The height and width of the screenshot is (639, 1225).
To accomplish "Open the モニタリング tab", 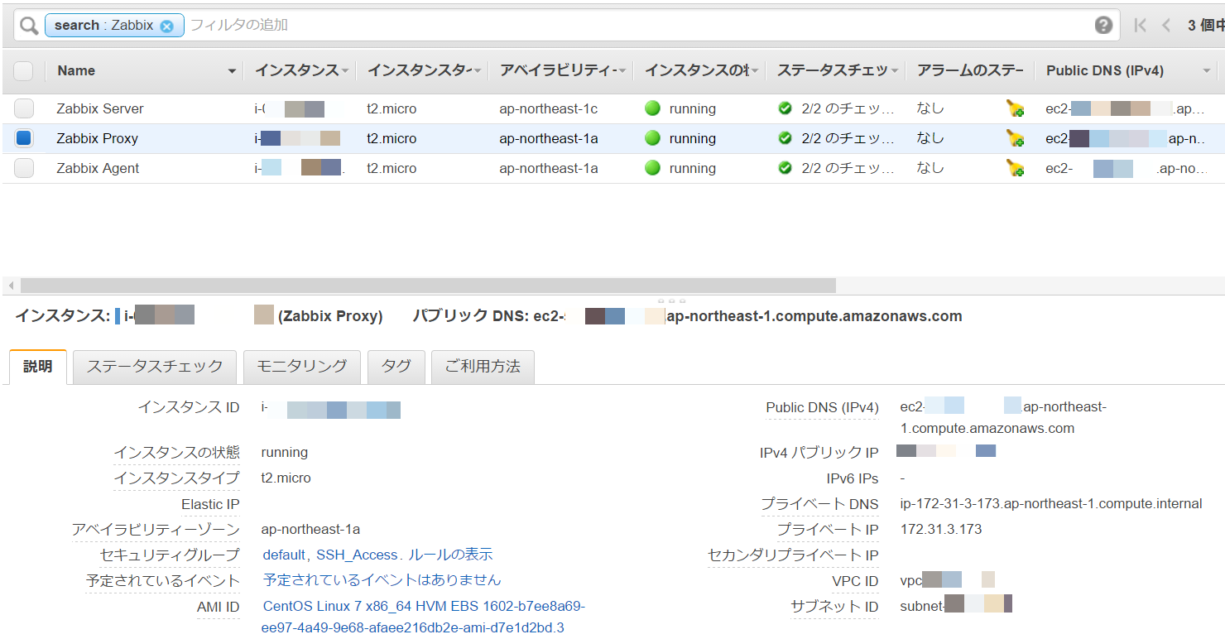I will (x=302, y=367).
